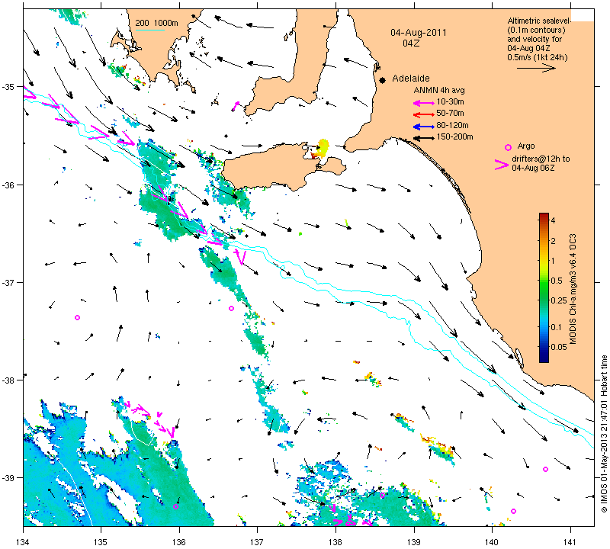The width and height of the screenshot is (610, 549).
Task: Click the '10-30m' depth label
Action: (450, 102)
